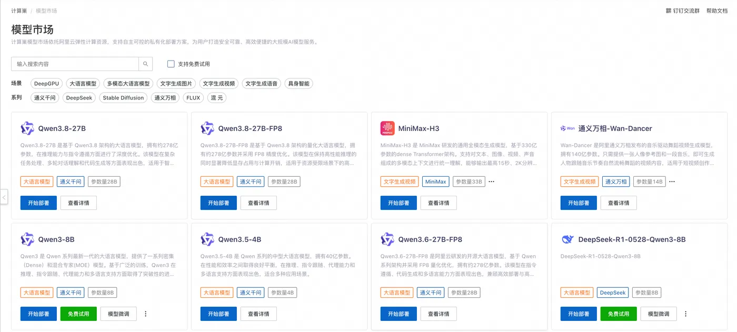The width and height of the screenshot is (737, 332).
Task: Filter by 通义千问 series tag
Action: coord(45,98)
